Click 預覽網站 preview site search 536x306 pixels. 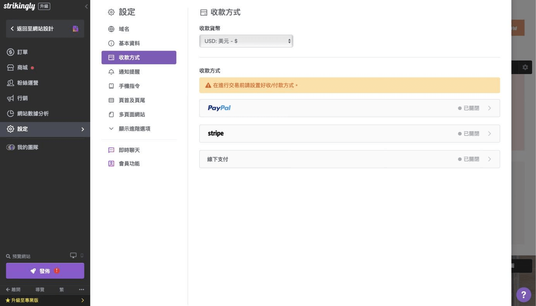(x=19, y=256)
